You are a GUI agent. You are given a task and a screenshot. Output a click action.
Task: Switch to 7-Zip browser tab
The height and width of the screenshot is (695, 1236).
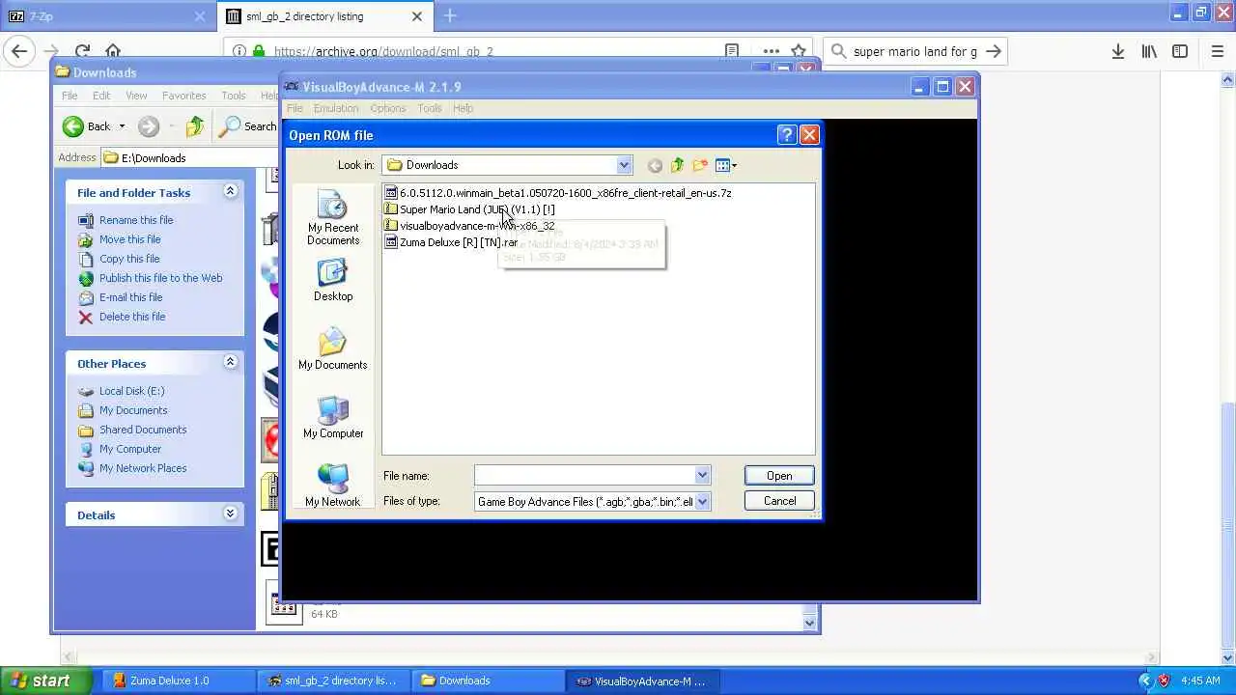pos(106,15)
